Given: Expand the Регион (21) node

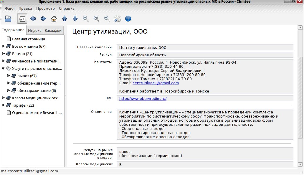Looking at the screenshot, I should click(3, 54).
